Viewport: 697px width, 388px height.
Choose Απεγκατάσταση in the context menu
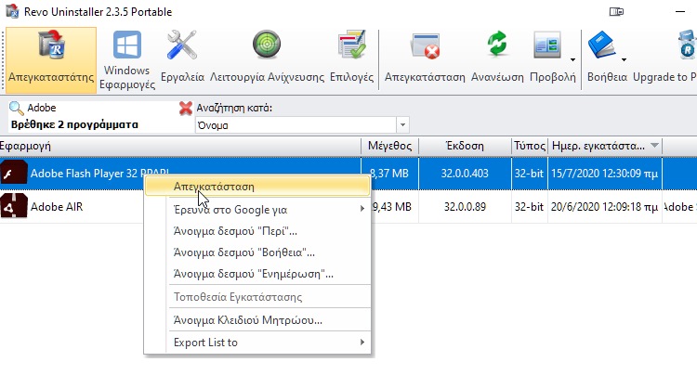[x=257, y=187]
